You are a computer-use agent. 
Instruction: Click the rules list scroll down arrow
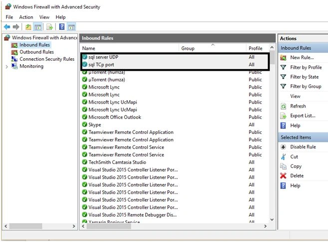(272, 220)
